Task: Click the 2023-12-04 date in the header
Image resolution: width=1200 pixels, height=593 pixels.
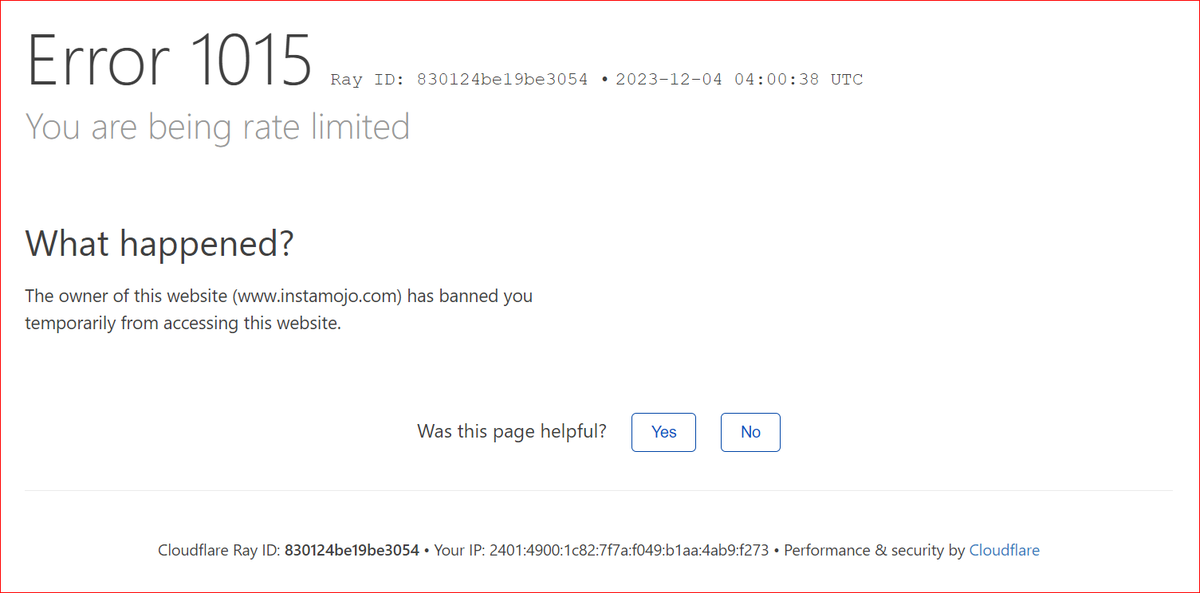Action: 668,80
